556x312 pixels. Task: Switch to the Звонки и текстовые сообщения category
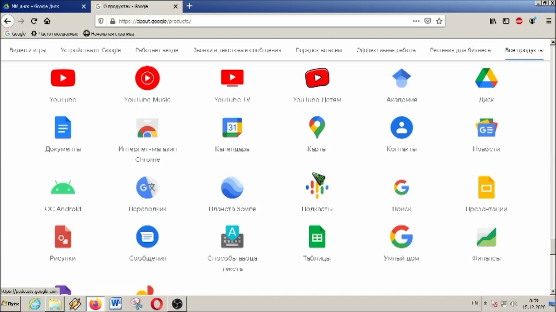(x=237, y=50)
